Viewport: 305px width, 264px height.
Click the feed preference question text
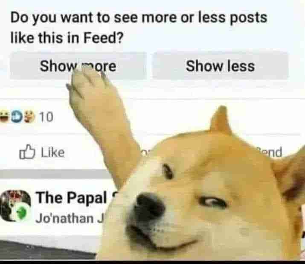tap(139, 27)
